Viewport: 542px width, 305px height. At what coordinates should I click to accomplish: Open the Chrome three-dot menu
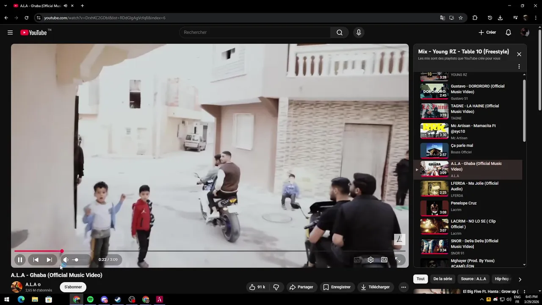click(536, 18)
